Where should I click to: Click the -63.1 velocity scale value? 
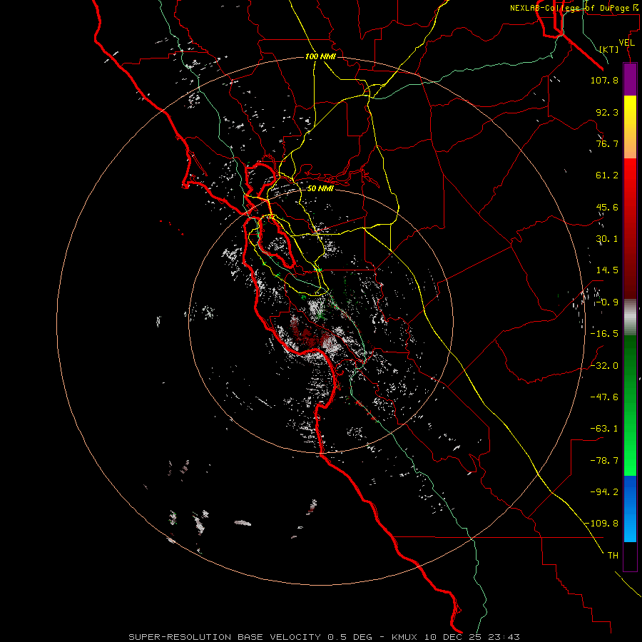(604, 429)
